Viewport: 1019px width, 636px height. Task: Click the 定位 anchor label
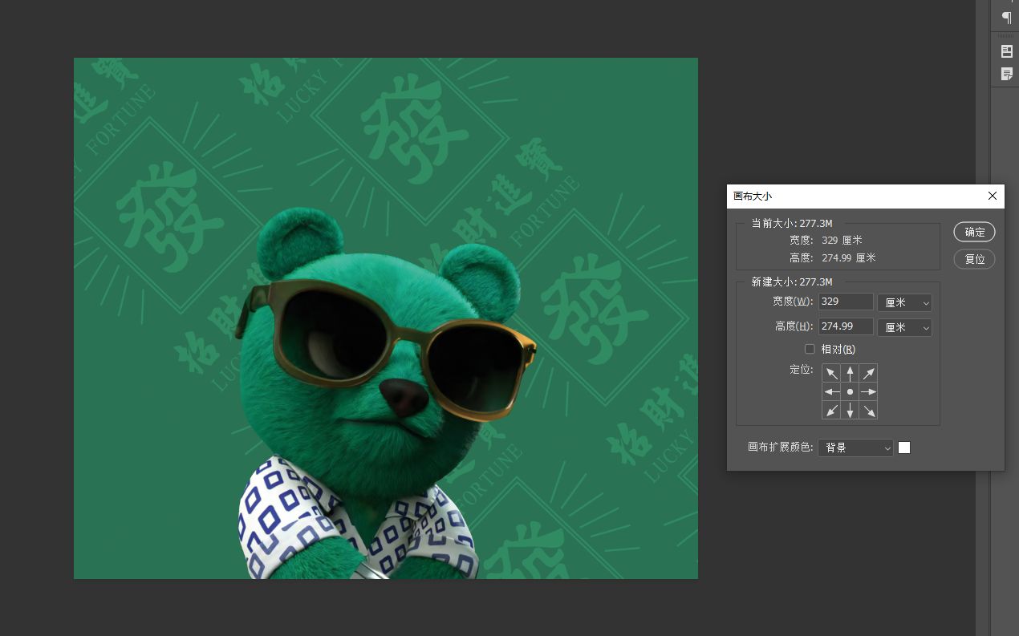click(x=802, y=370)
